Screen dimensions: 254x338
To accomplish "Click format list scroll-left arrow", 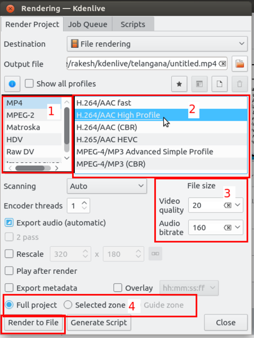I will click(x=10, y=168).
